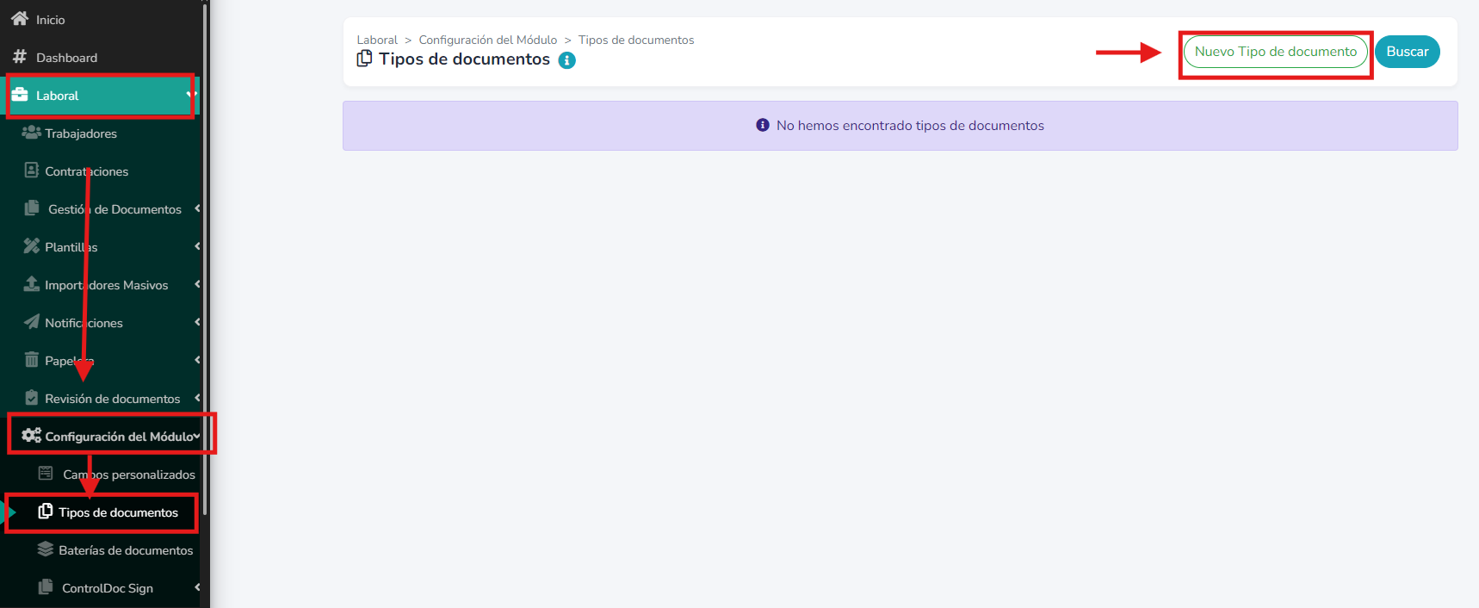1479x608 pixels.
Task: Click the Importadores Masivos upload icon
Action: pyautogui.click(x=32, y=284)
